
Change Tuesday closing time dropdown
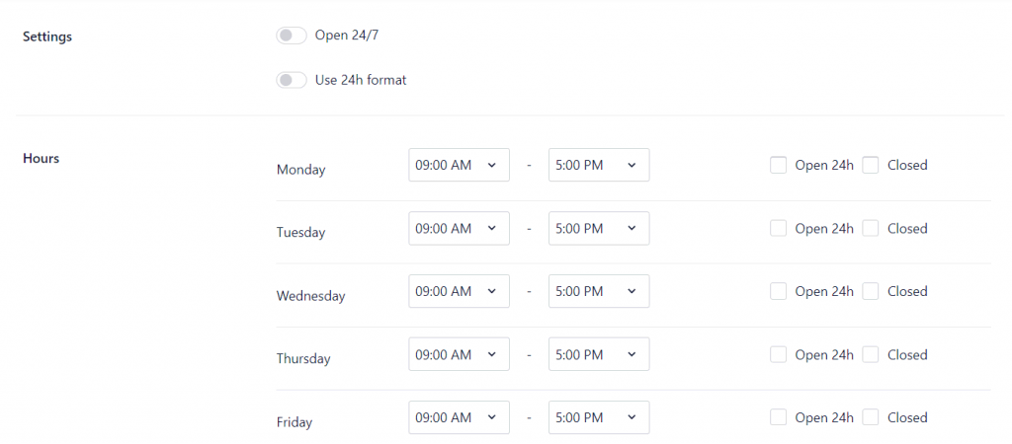[x=599, y=228]
